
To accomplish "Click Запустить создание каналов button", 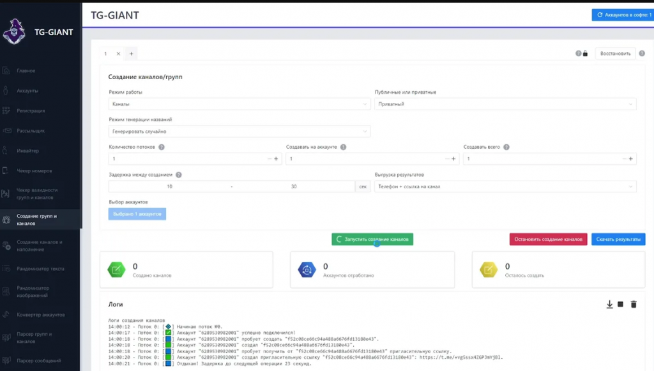I will [372, 239].
